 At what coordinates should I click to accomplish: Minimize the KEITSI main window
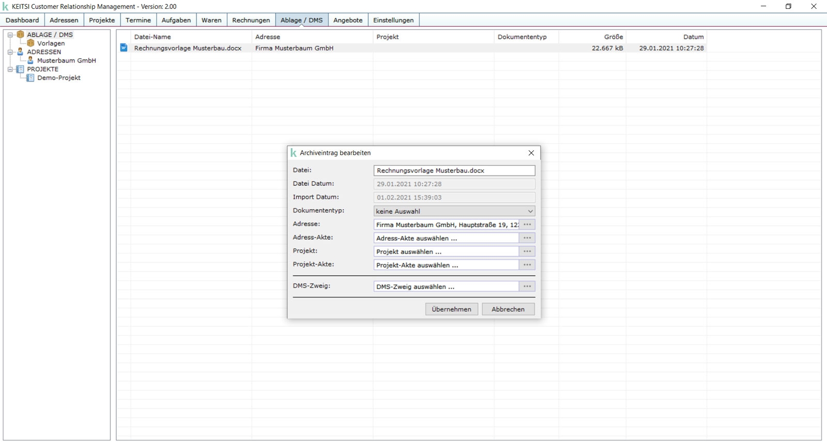click(763, 6)
